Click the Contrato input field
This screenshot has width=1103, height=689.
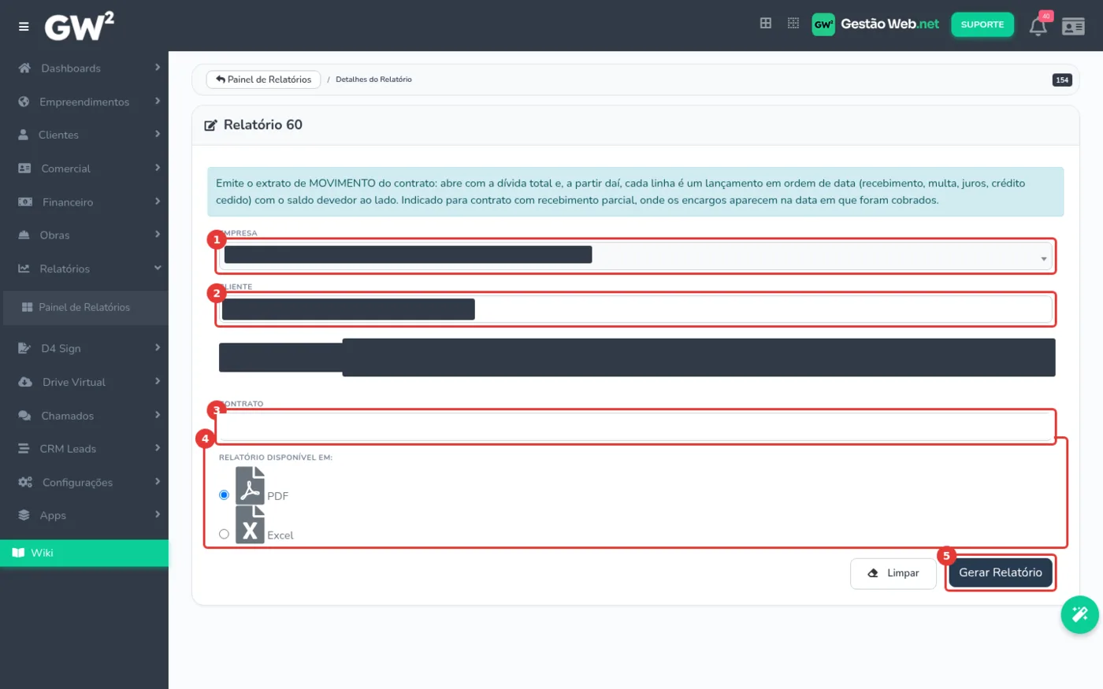[635, 426]
